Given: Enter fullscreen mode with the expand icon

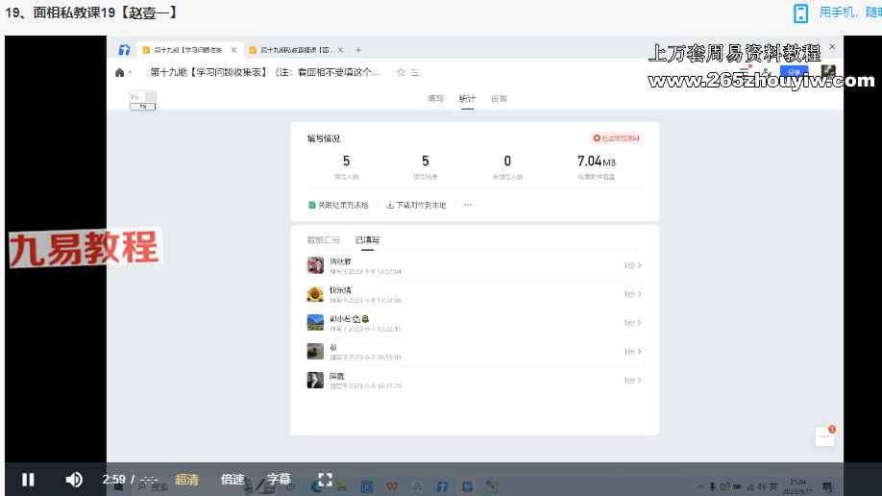Looking at the screenshot, I should pyautogui.click(x=325, y=480).
